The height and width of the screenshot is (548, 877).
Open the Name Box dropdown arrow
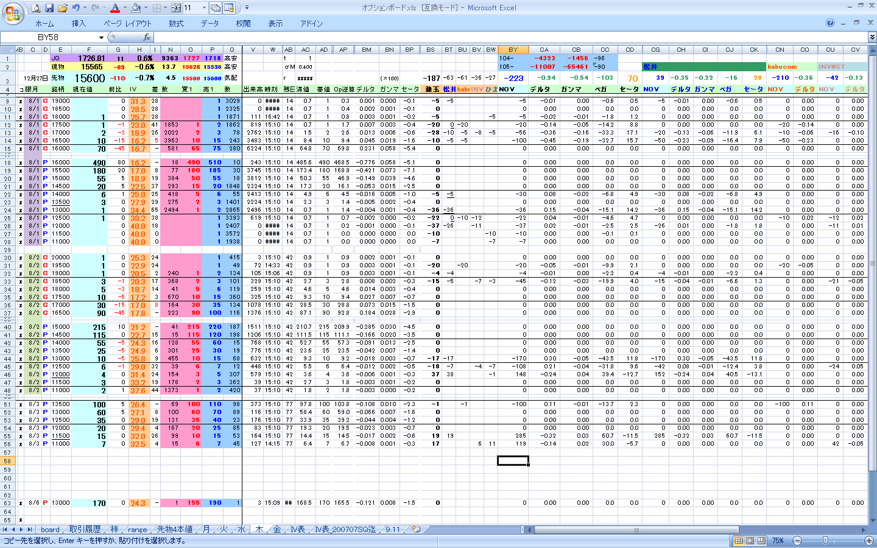coord(100,37)
